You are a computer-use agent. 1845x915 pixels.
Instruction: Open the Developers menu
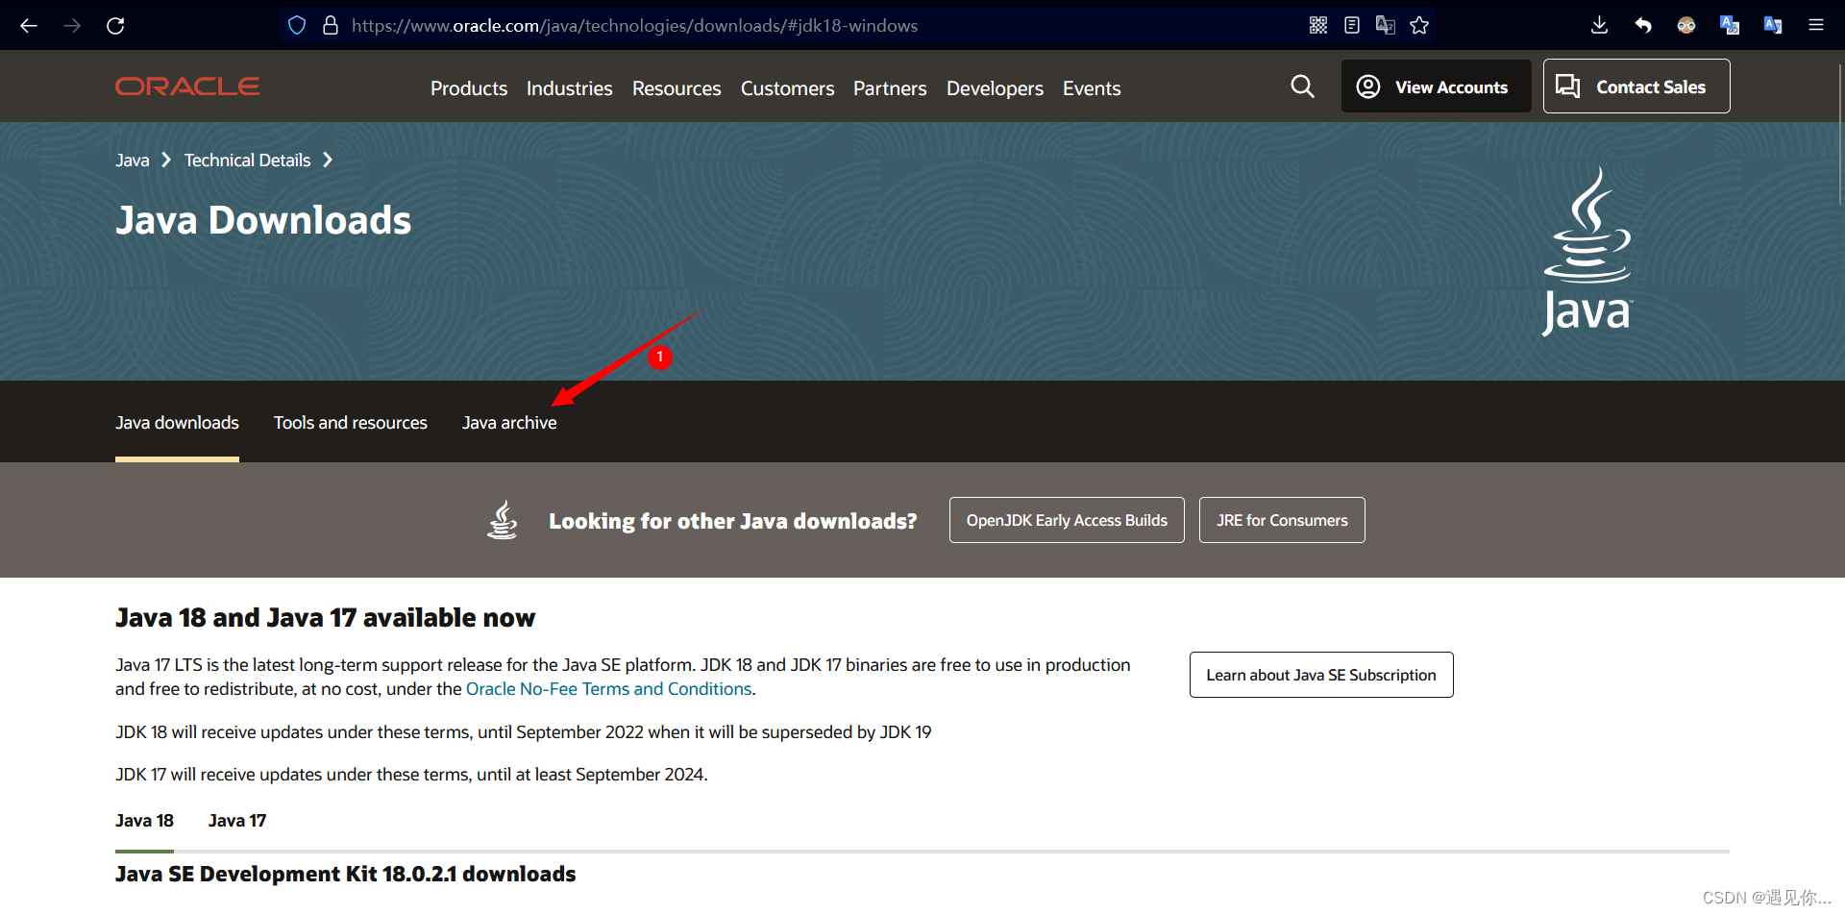[x=995, y=88]
